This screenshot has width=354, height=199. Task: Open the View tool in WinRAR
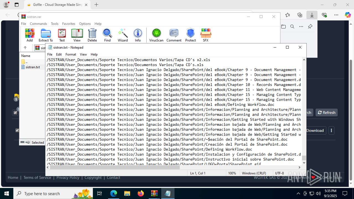point(77,35)
